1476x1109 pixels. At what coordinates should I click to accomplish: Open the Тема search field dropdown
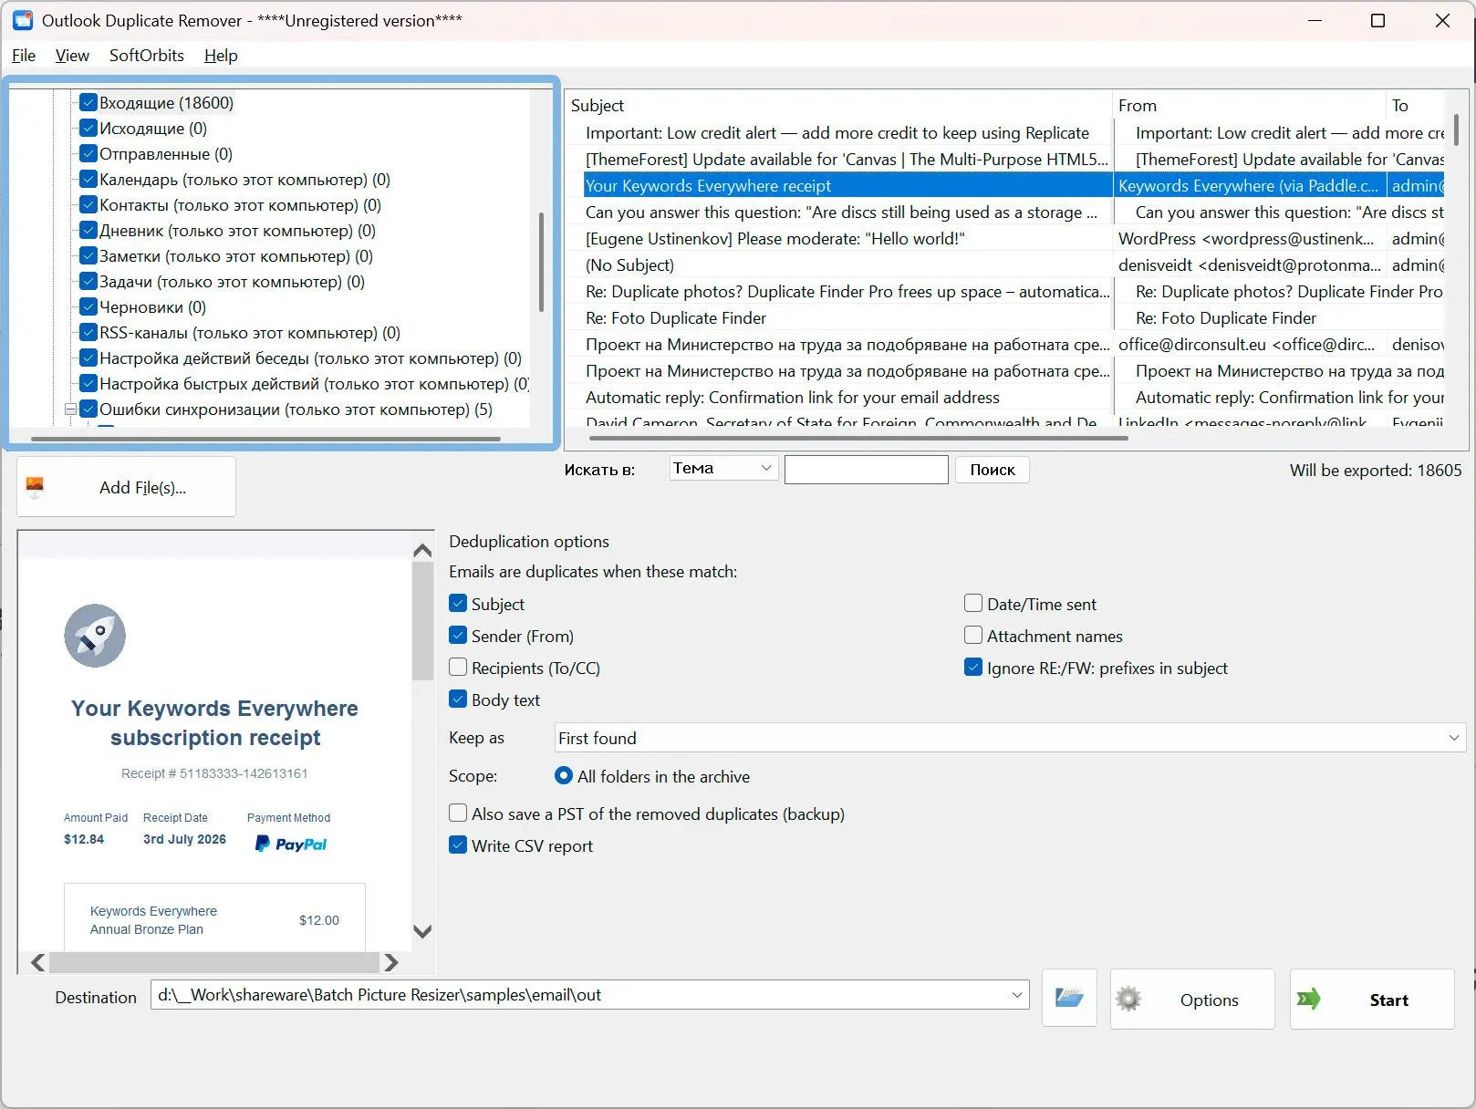pos(723,469)
